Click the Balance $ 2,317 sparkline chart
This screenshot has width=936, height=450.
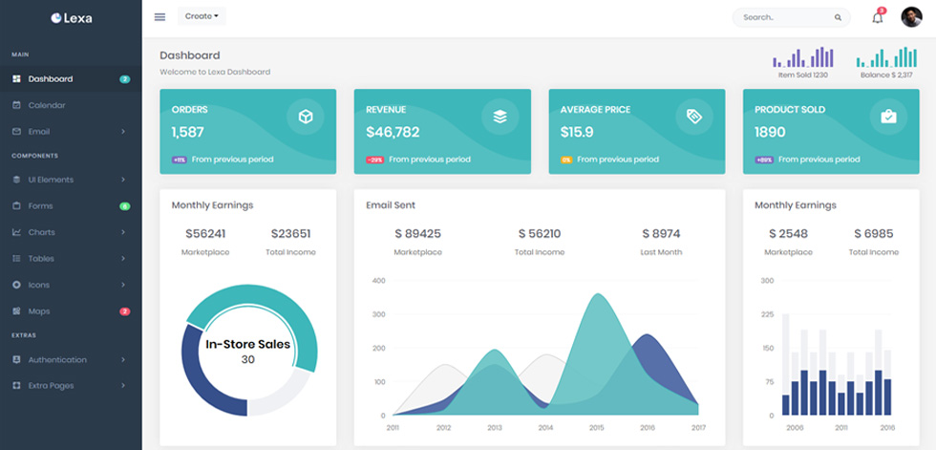pyautogui.click(x=886, y=57)
